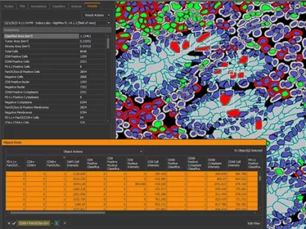This screenshot has width=306, height=229.
Task: Select the CD68+ PanCK/Sox10+ filter tag
Action: (x=34, y=223)
